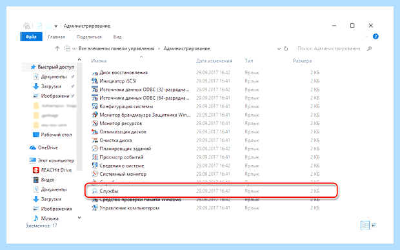Open Рабочий стол in navigation pane
This screenshot has width=400, height=250.
point(56,135)
